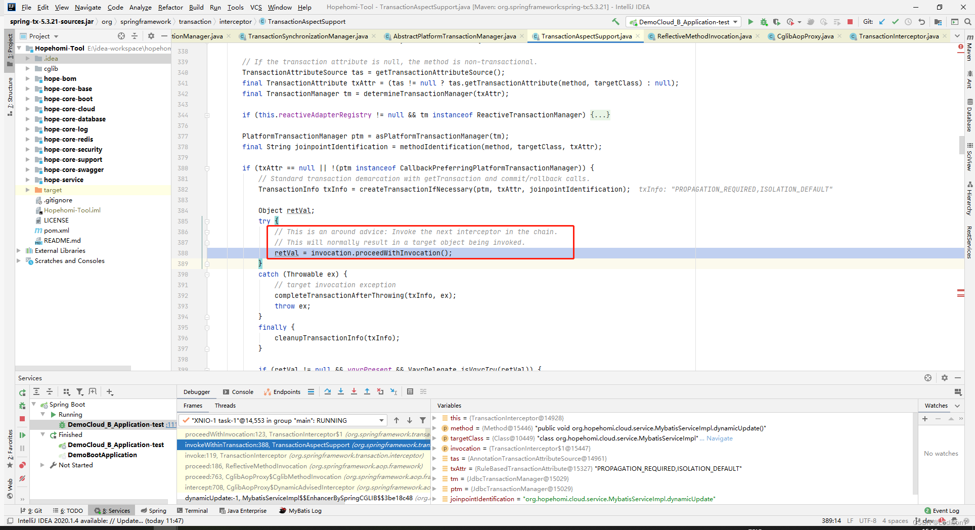This screenshot has height=530, width=975.
Task: Collapse all services in Services toolbar
Action: click(50, 391)
